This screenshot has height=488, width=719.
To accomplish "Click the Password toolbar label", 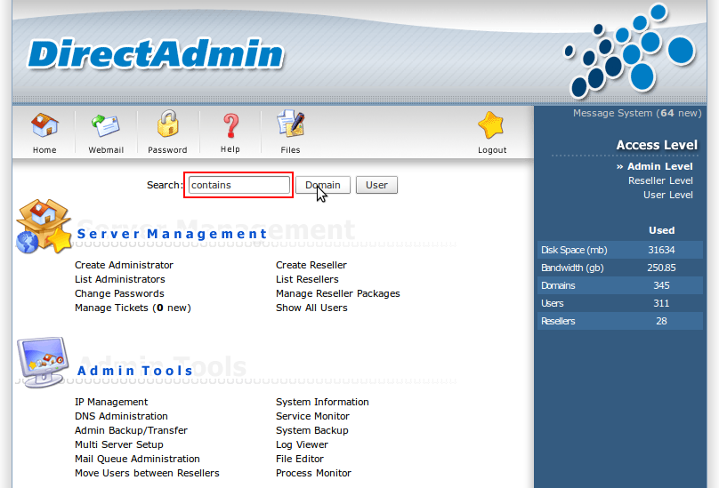I will click(x=167, y=150).
